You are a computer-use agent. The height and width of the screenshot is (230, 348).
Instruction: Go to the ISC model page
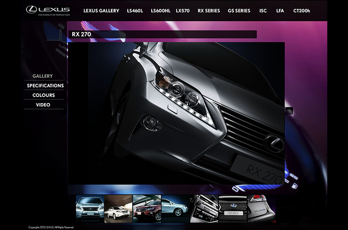(x=263, y=11)
